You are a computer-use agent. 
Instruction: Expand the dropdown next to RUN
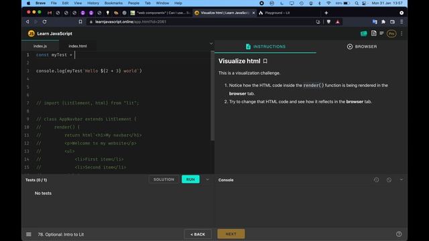207,179
